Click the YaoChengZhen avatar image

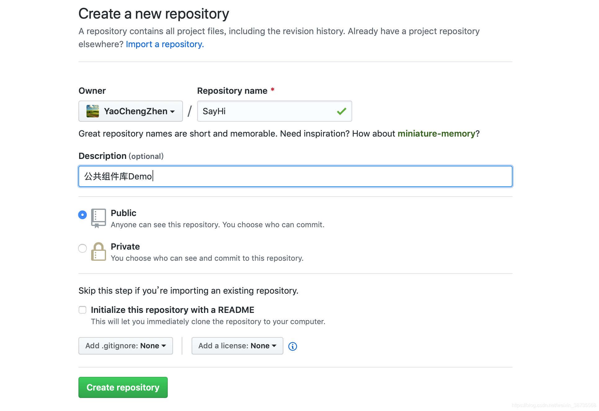[92, 111]
